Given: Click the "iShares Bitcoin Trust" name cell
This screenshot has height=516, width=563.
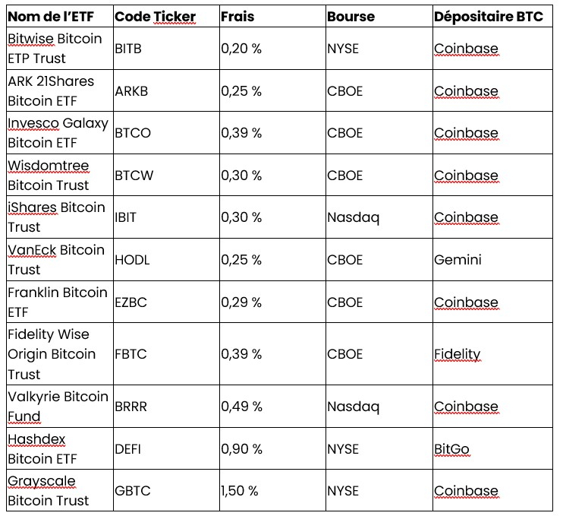Looking at the screenshot, I should click(x=56, y=217).
